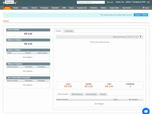Click the Restart button overlay

pyautogui.click(x=9, y=2)
